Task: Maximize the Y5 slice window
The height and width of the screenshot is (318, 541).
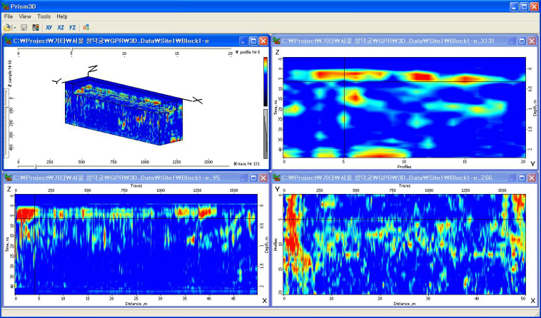Action: coord(253,178)
